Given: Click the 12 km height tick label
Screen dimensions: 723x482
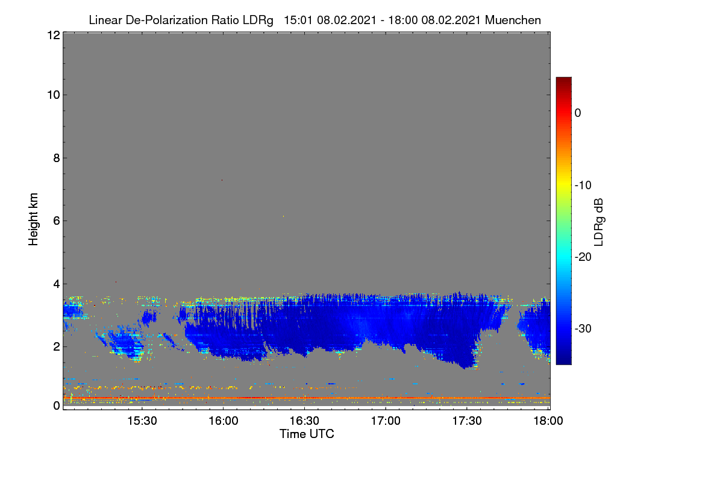Looking at the screenshot, I should coord(53,35).
